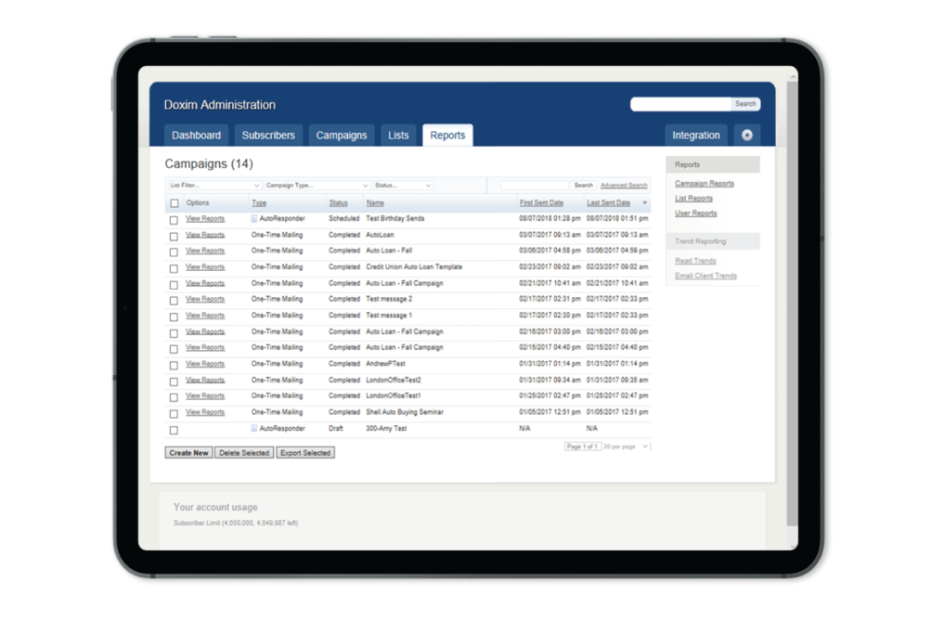Image resolution: width=932 pixels, height=621 pixels.
Task: Click the Create New button
Action: click(x=188, y=452)
